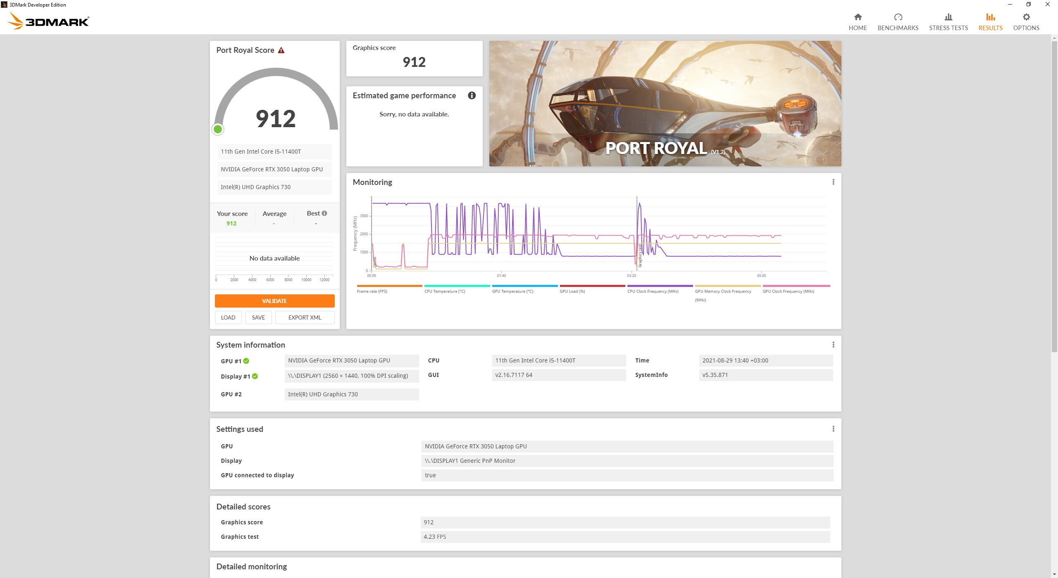Click the EXPORT XML button

tap(305, 317)
